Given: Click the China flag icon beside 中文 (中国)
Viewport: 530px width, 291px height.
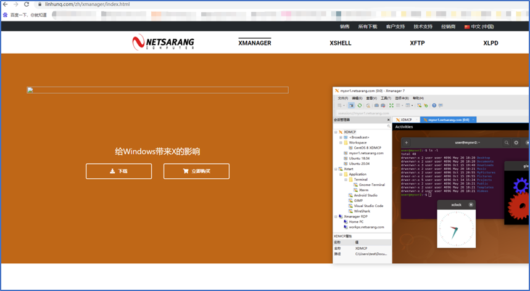Looking at the screenshot, I should 467,27.
